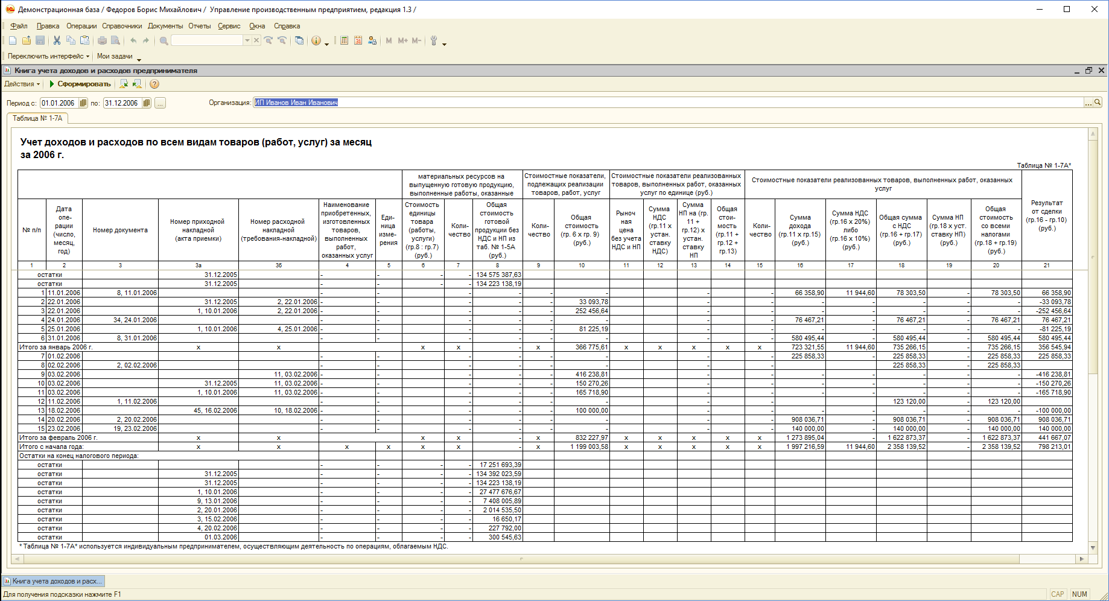The height and width of the screenshot is (601, 1109).
Task: Click period selection ellipsis button
Action: tap(160, 103)
